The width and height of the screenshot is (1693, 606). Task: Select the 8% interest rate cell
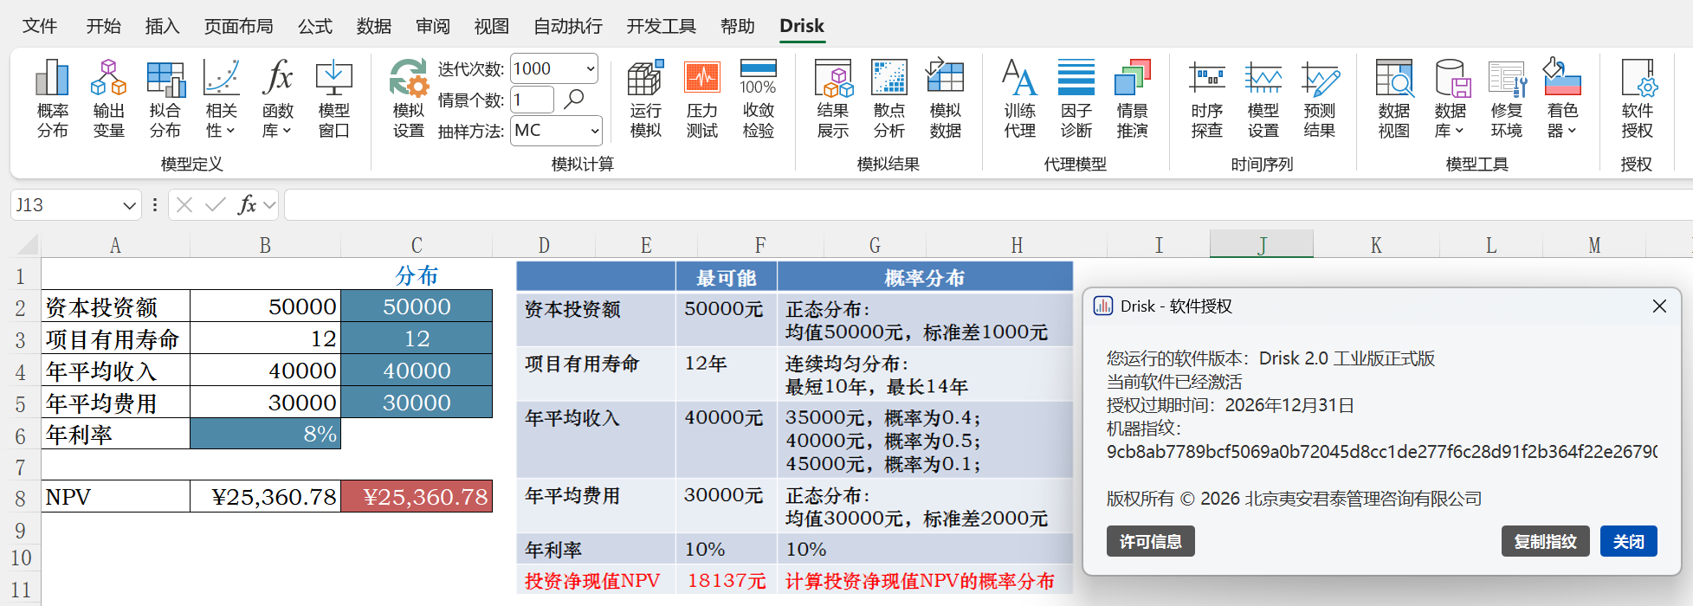(x=265, y=434)
